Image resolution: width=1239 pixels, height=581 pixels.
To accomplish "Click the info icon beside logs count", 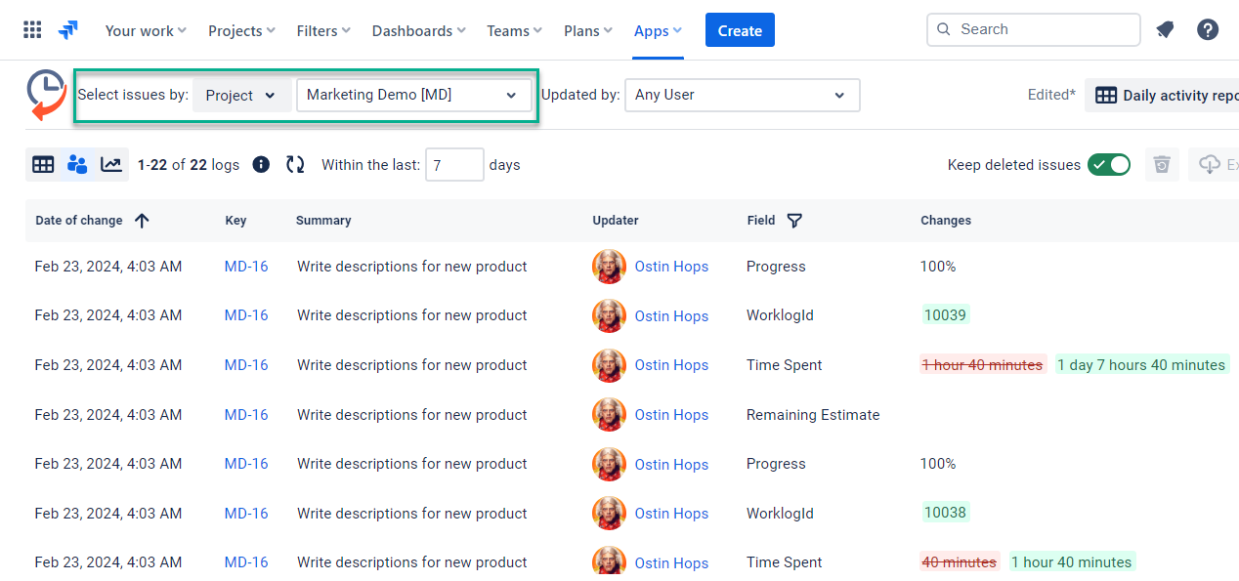I will point(261,165).
